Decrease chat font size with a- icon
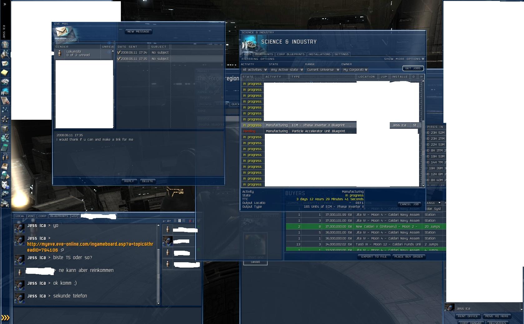524x324 pixels. coord(164,221)
